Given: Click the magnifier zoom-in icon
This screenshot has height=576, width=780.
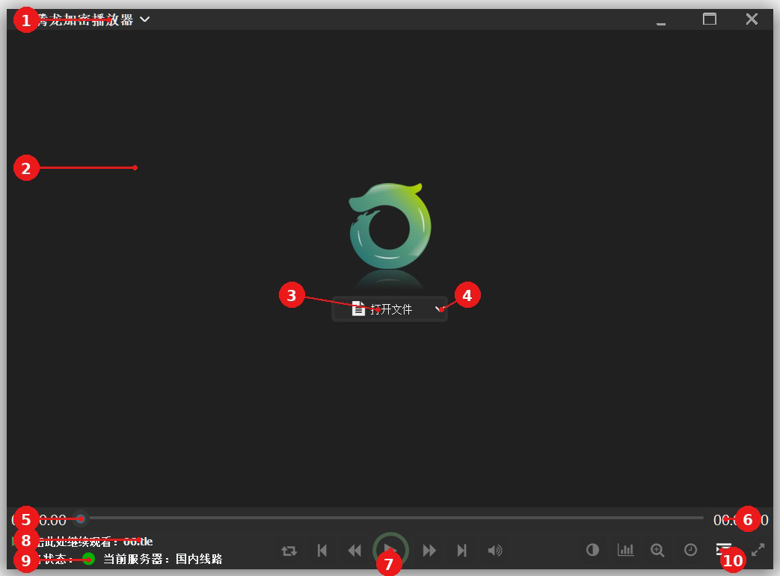Looking at the screenshot, I should click(657, 550).
